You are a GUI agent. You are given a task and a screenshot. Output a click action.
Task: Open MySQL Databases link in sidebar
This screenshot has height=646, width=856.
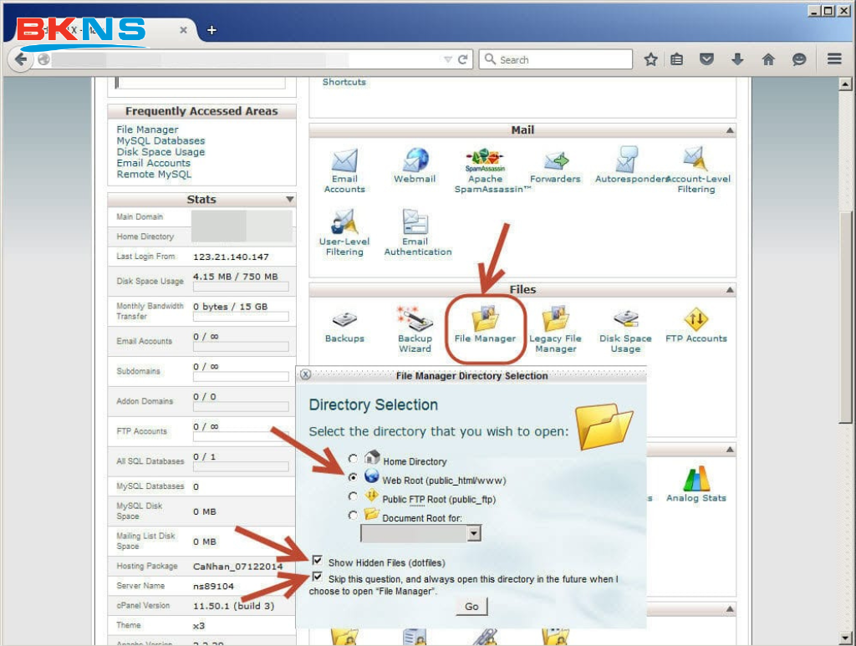(160, 141)
